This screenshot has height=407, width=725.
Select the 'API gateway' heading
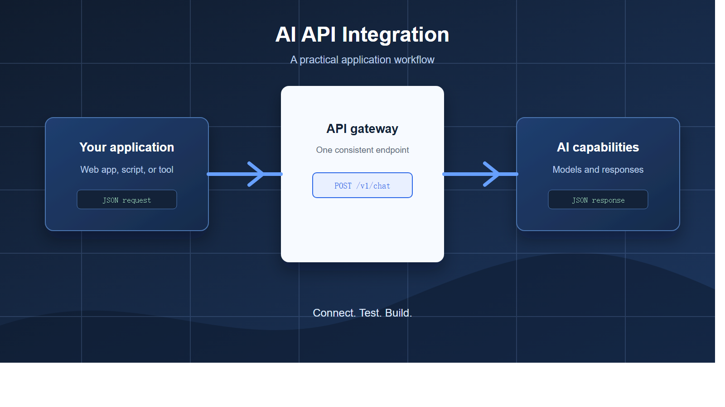tap(362, 129)
